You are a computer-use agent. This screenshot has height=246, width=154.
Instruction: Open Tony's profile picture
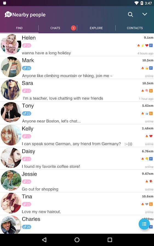coord(11,112)
